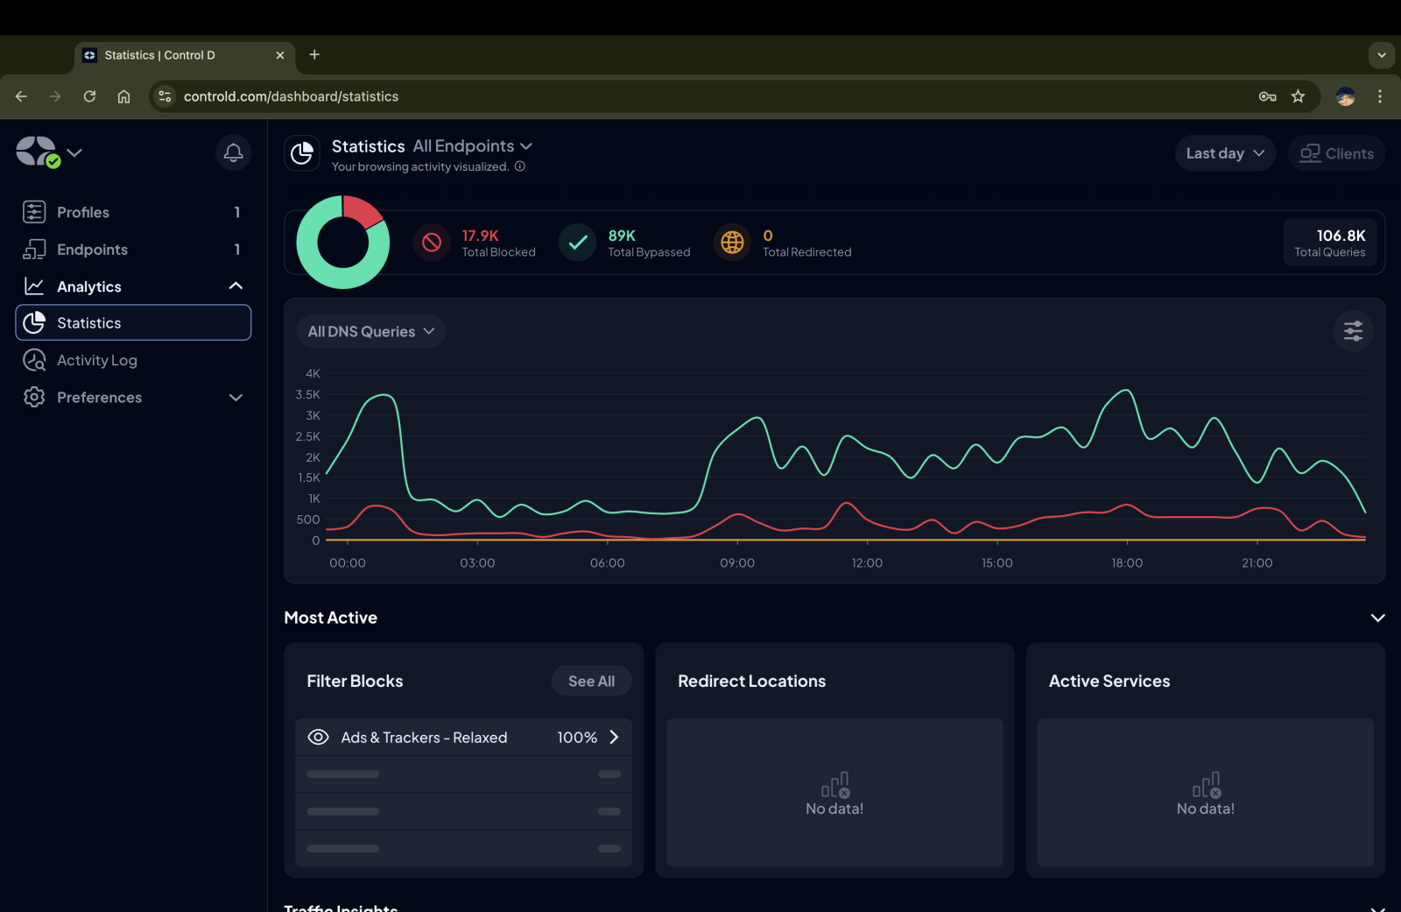Open the Last day time range dropdown
The image size is (1401, 912).
tap(1225, 153)
